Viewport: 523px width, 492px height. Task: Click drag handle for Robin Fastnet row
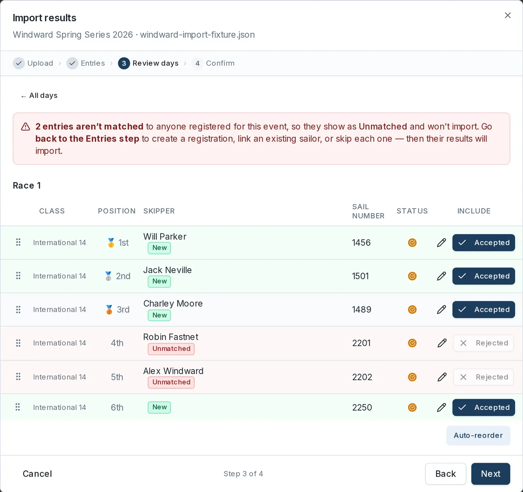point(18,343)
